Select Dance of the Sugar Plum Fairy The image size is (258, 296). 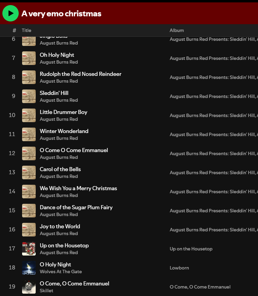click(76, 208)
